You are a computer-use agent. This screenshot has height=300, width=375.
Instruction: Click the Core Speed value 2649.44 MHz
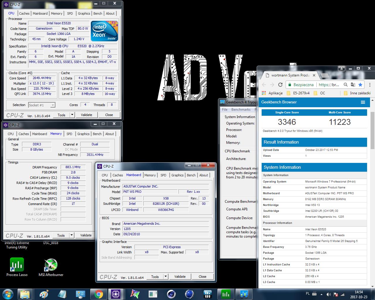[x=42, y=78]
